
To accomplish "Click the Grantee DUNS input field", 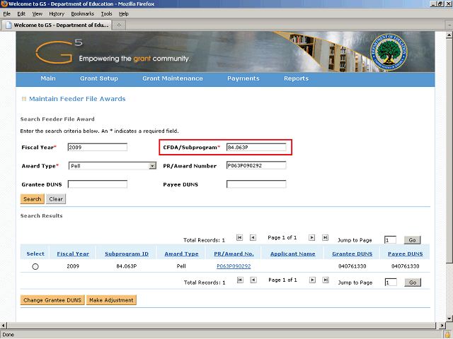I will point(98,184).
